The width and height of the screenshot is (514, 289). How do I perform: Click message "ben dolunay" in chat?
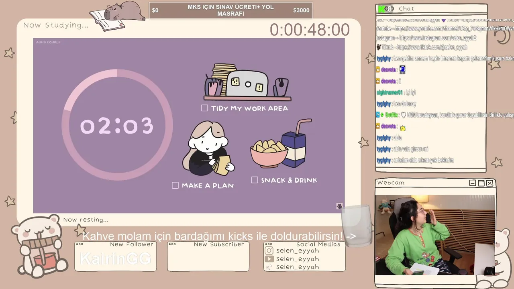tap(405, 104)
